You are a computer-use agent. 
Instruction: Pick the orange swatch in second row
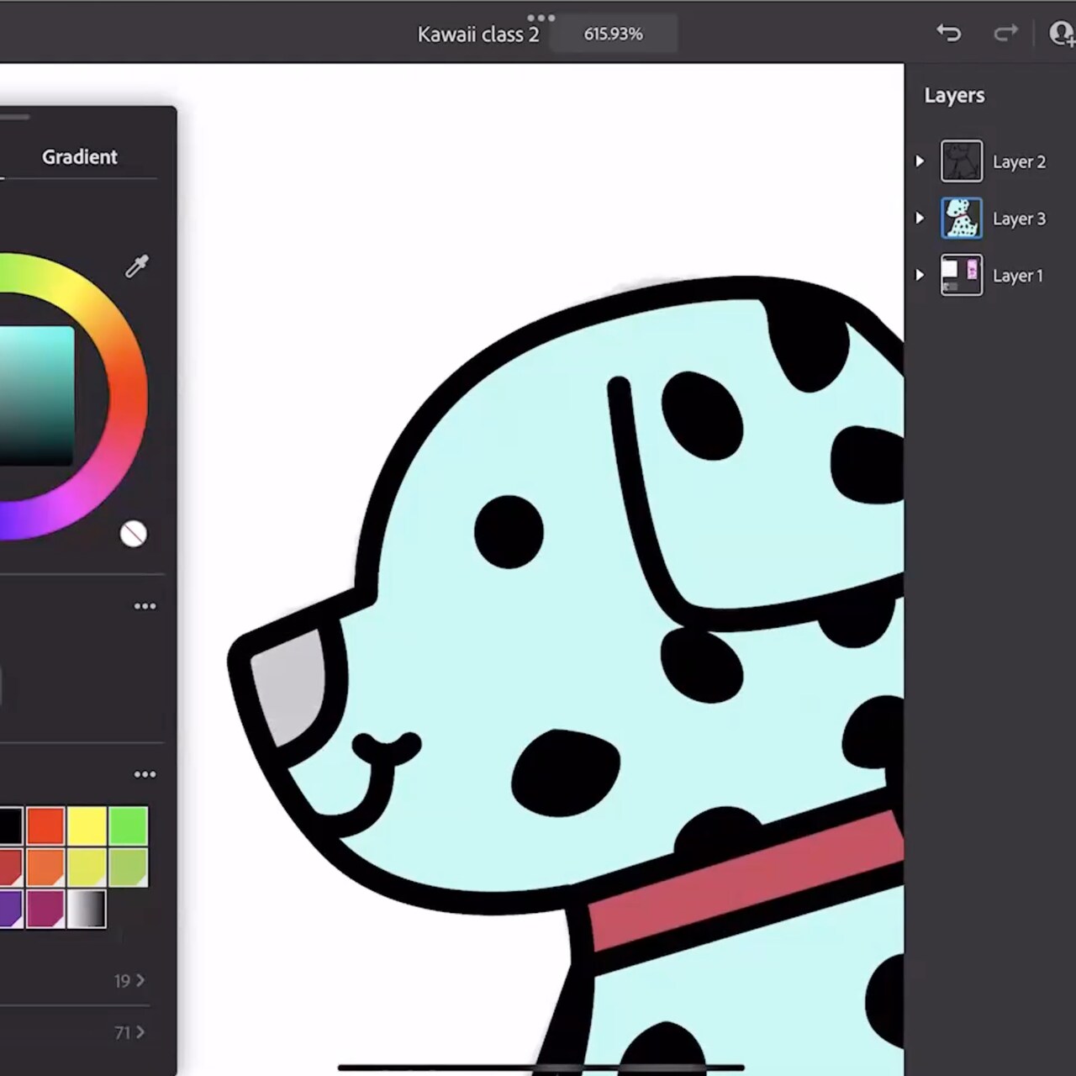[45, 867]
